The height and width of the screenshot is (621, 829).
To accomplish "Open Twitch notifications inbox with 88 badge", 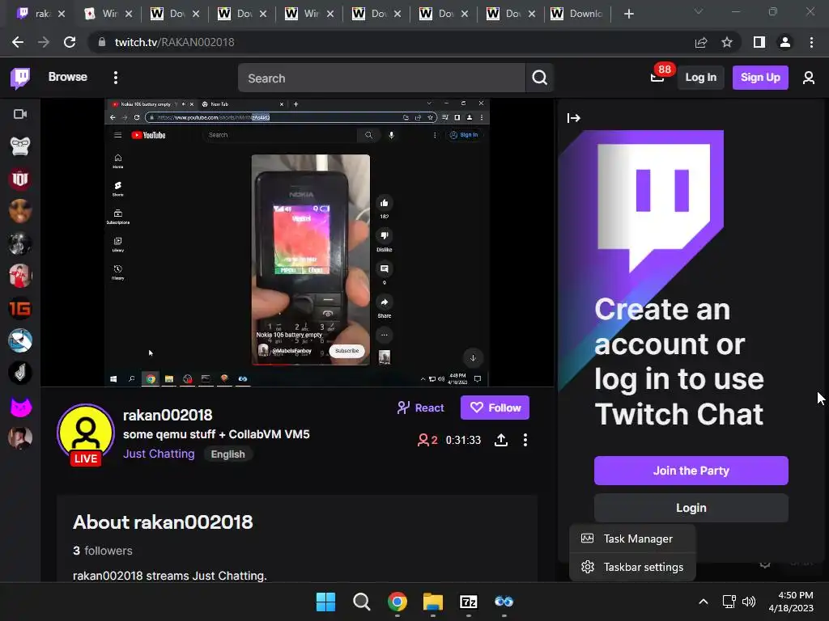I will (657, 77).
